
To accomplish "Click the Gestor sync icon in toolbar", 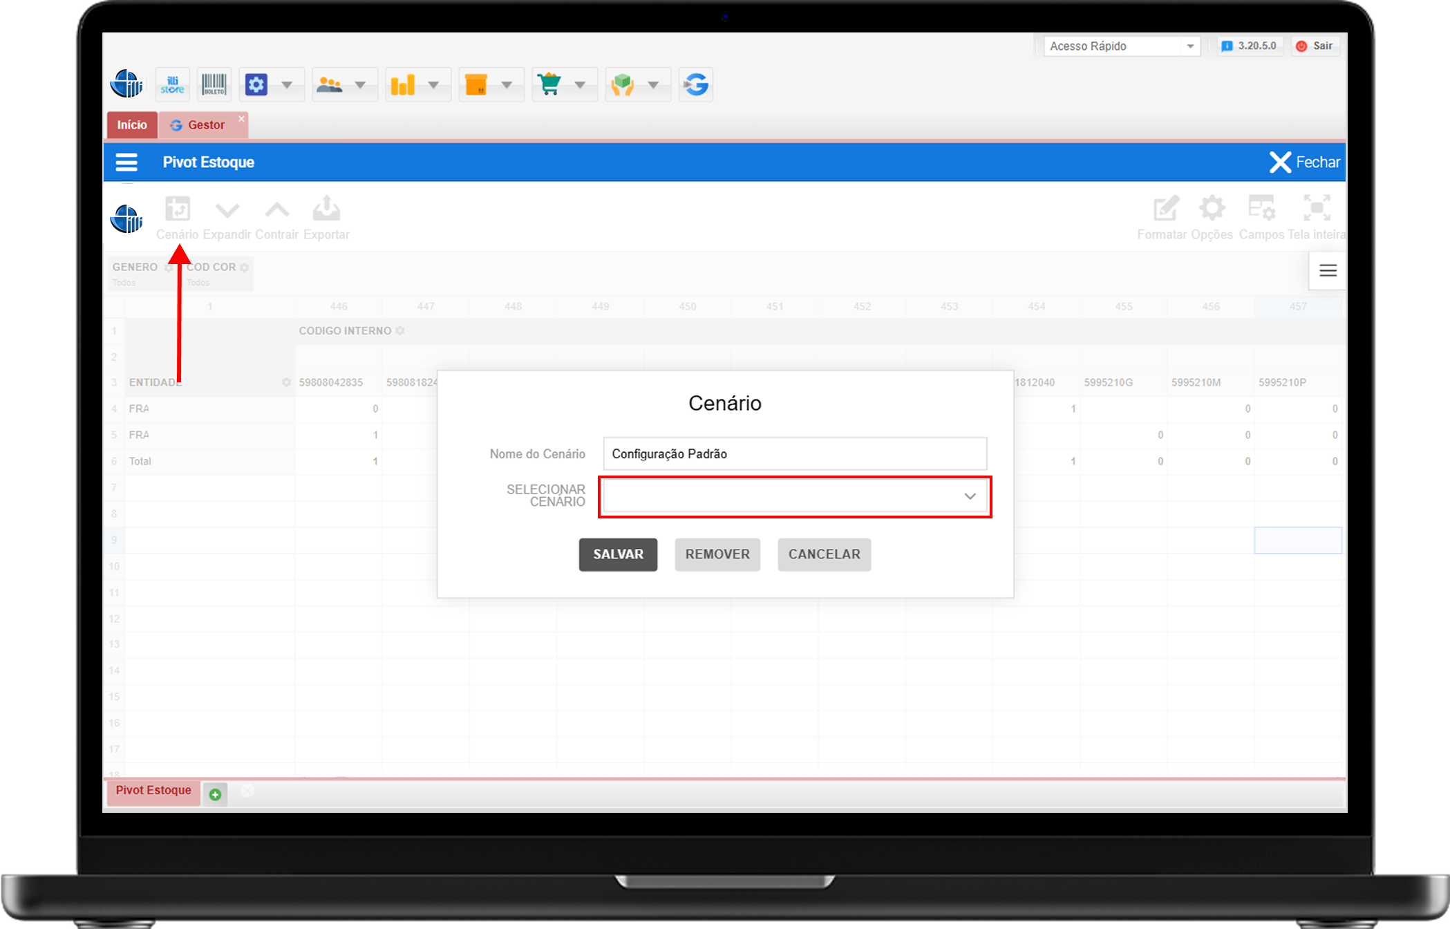I will (696, 85).
